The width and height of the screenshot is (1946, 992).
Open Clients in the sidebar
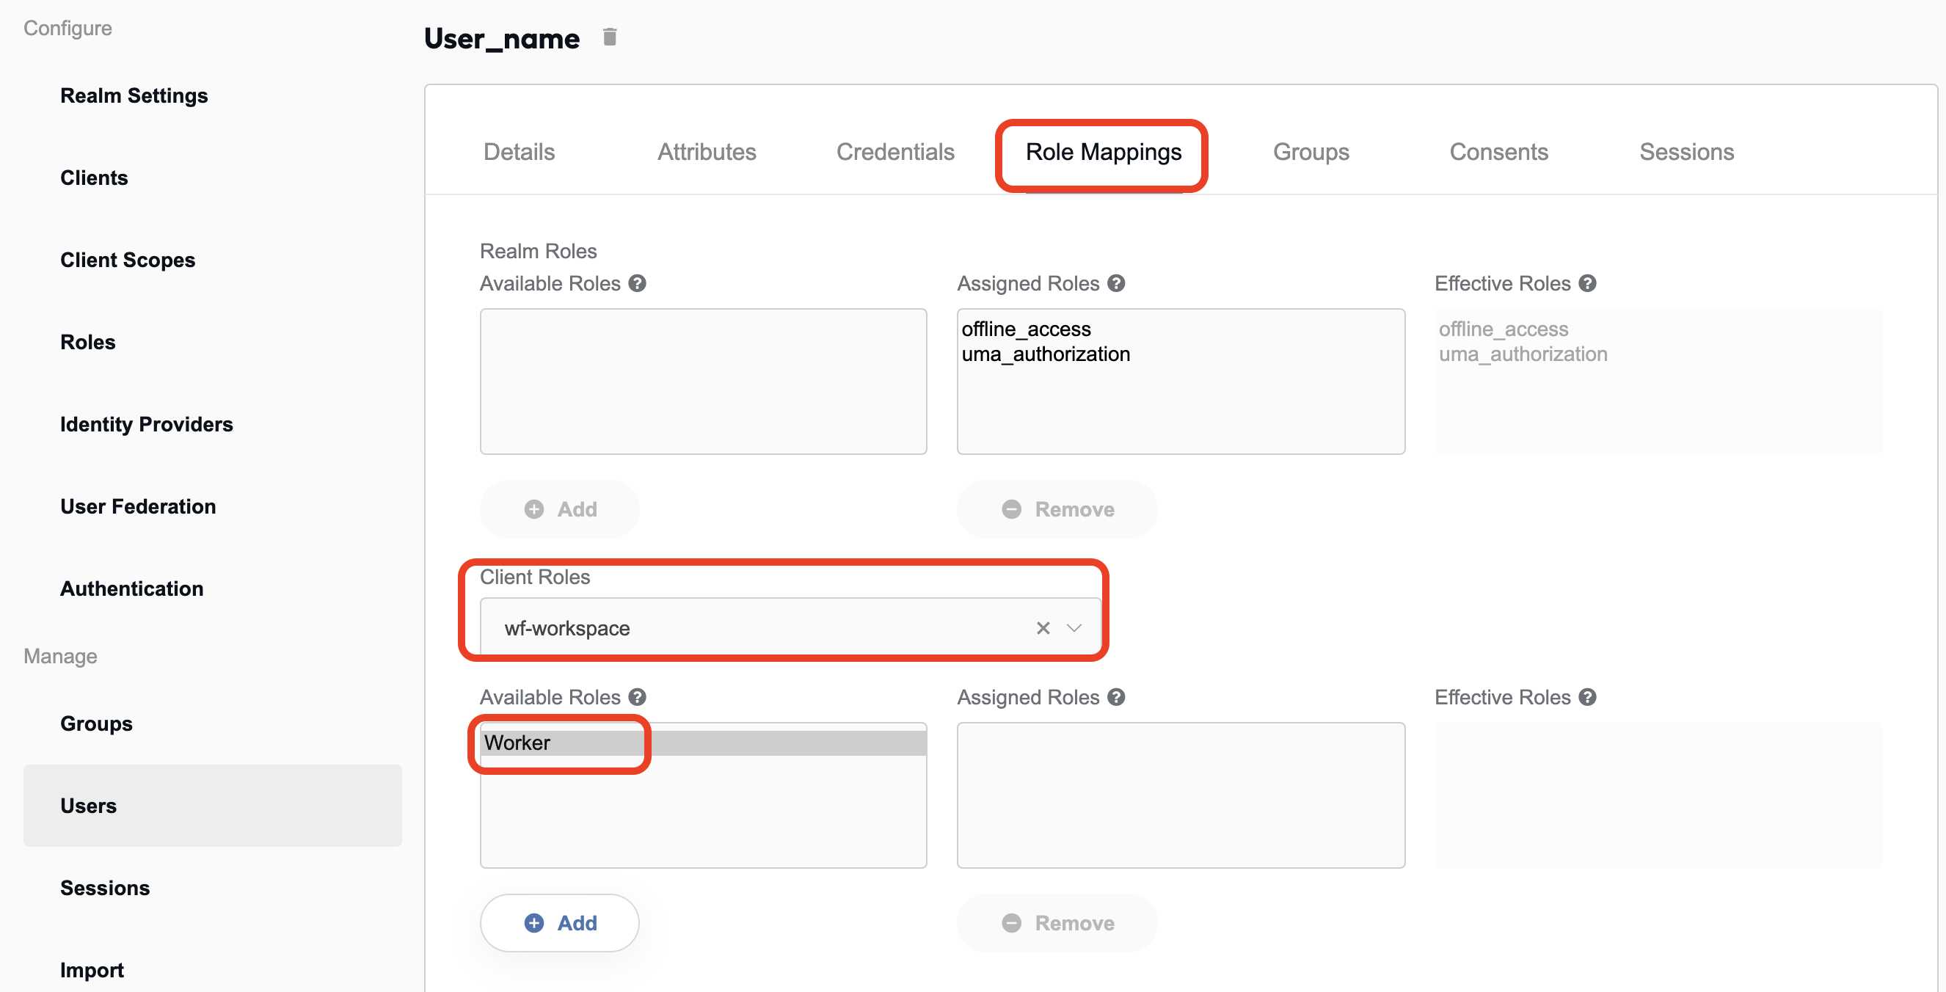point(94,178)
